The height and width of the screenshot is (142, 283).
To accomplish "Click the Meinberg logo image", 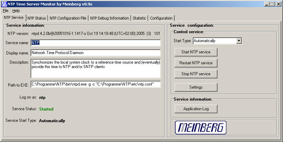I will (201, 127).
